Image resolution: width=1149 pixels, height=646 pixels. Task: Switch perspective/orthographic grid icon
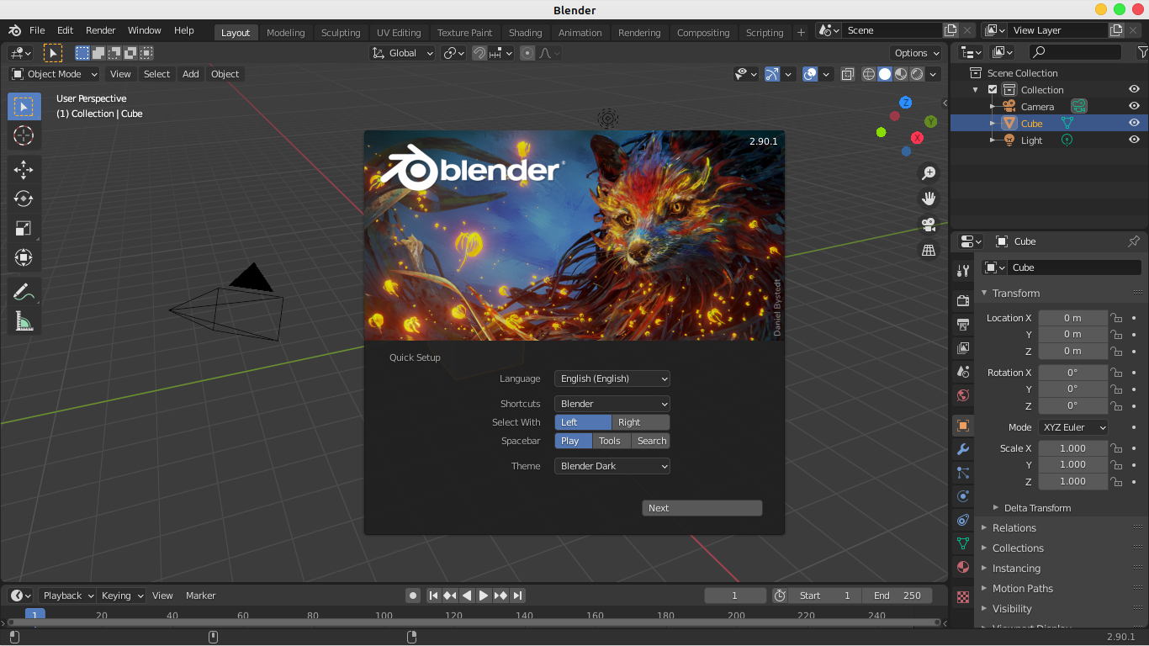point(929,251)
